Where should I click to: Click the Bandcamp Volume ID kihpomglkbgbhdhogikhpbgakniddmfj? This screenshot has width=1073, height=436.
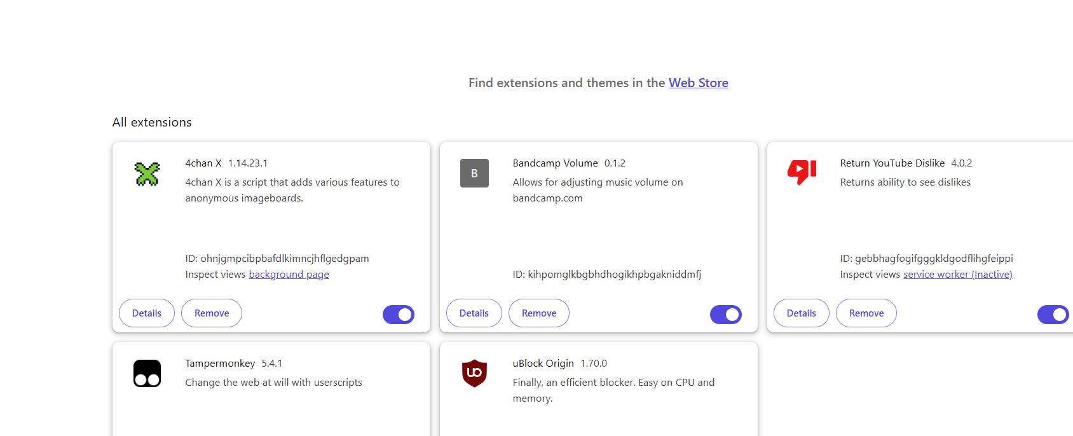tap(607, 275)
